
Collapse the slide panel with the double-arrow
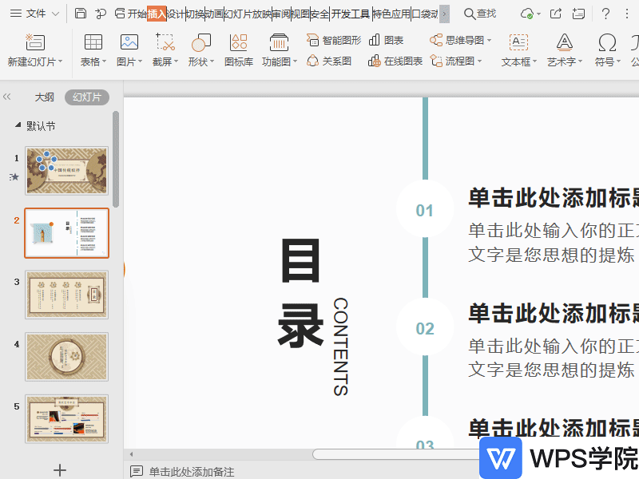[7, 97]
